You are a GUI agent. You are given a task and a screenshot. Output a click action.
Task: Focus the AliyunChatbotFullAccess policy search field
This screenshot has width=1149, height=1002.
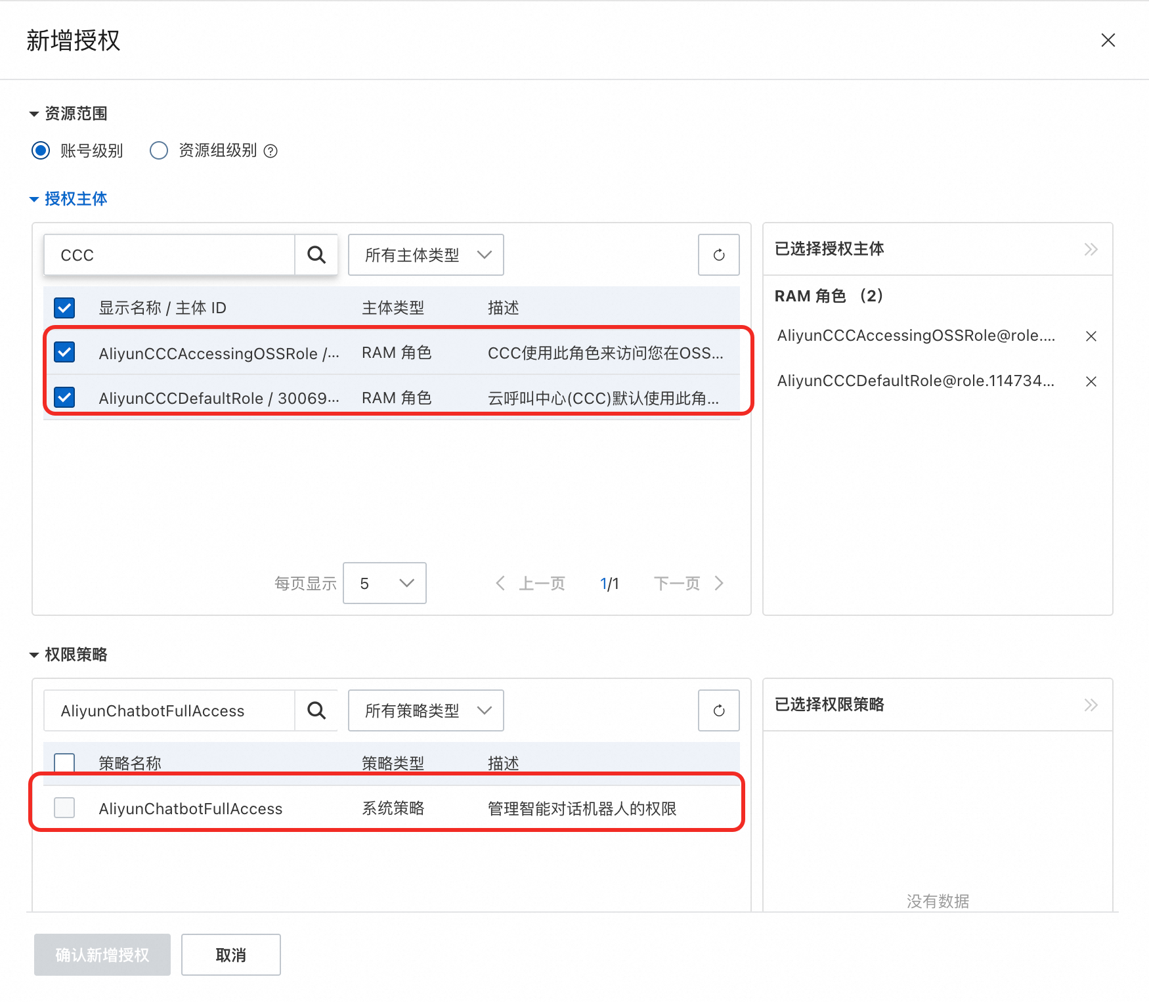point(169,710)
